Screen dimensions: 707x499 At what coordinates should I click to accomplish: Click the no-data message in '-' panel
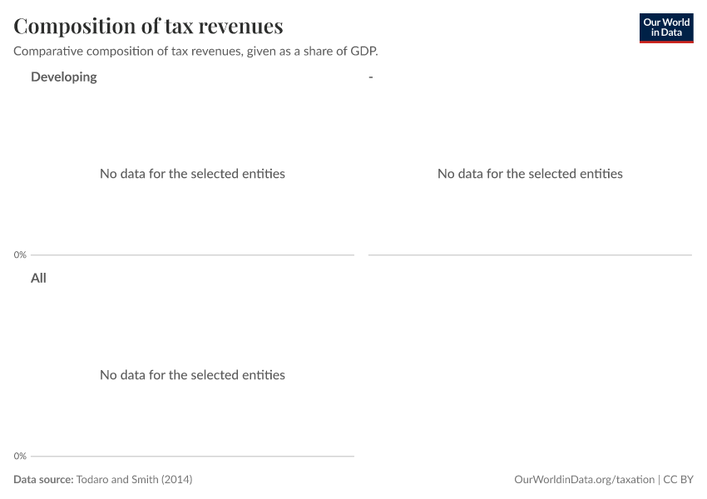(x=530, y=174)
